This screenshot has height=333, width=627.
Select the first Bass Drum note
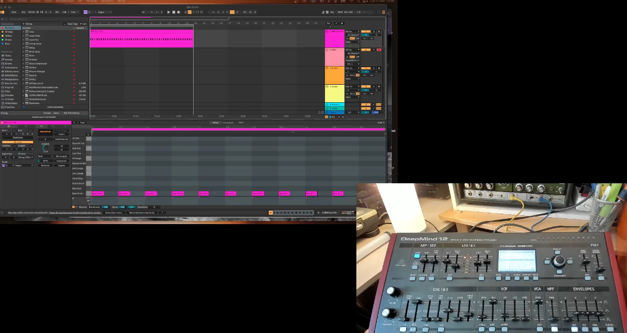[x=98, y=194]
